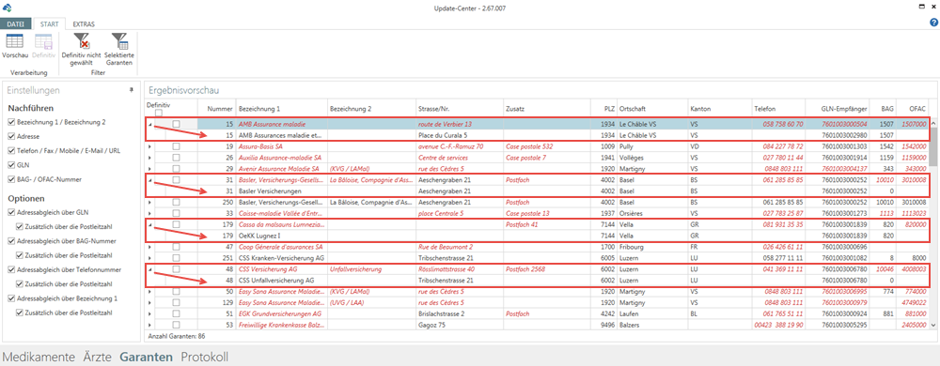The height and width of the screenshot is (366, 940).
Task: Select the 'CSS Unfallversicherung AG' cell
Action: (x=282, y=280)
